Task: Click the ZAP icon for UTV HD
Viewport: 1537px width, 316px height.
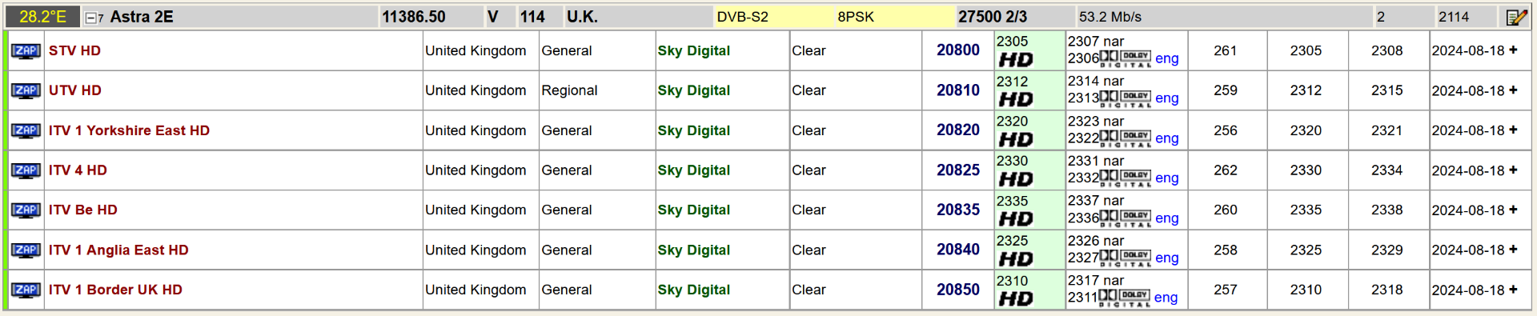Action: coord(26,91)
